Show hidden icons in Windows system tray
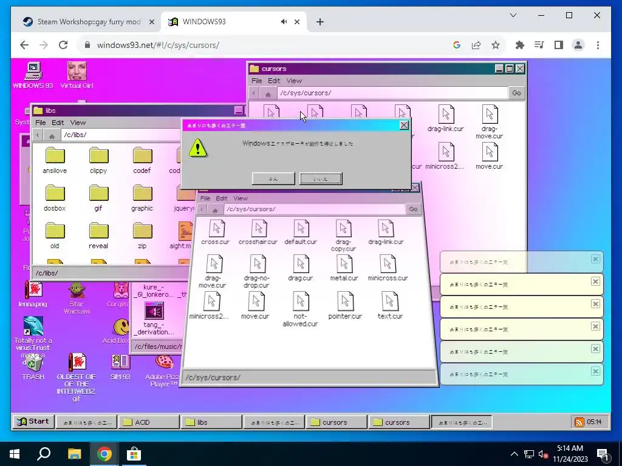The width and height of the screenshot is (622, 466). pos(514,454)
